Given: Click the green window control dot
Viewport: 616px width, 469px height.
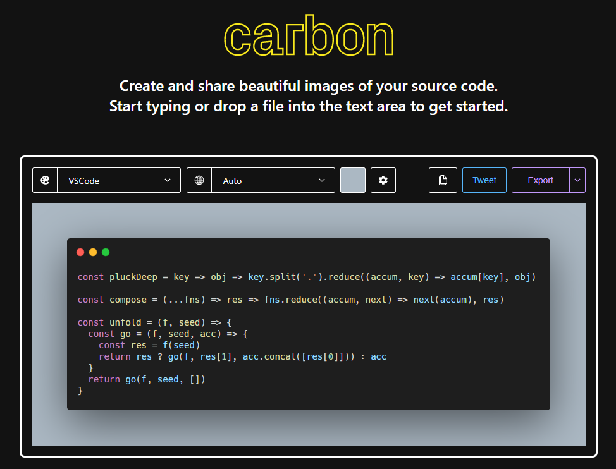Looking at the screenshot, I should point(106,252).
